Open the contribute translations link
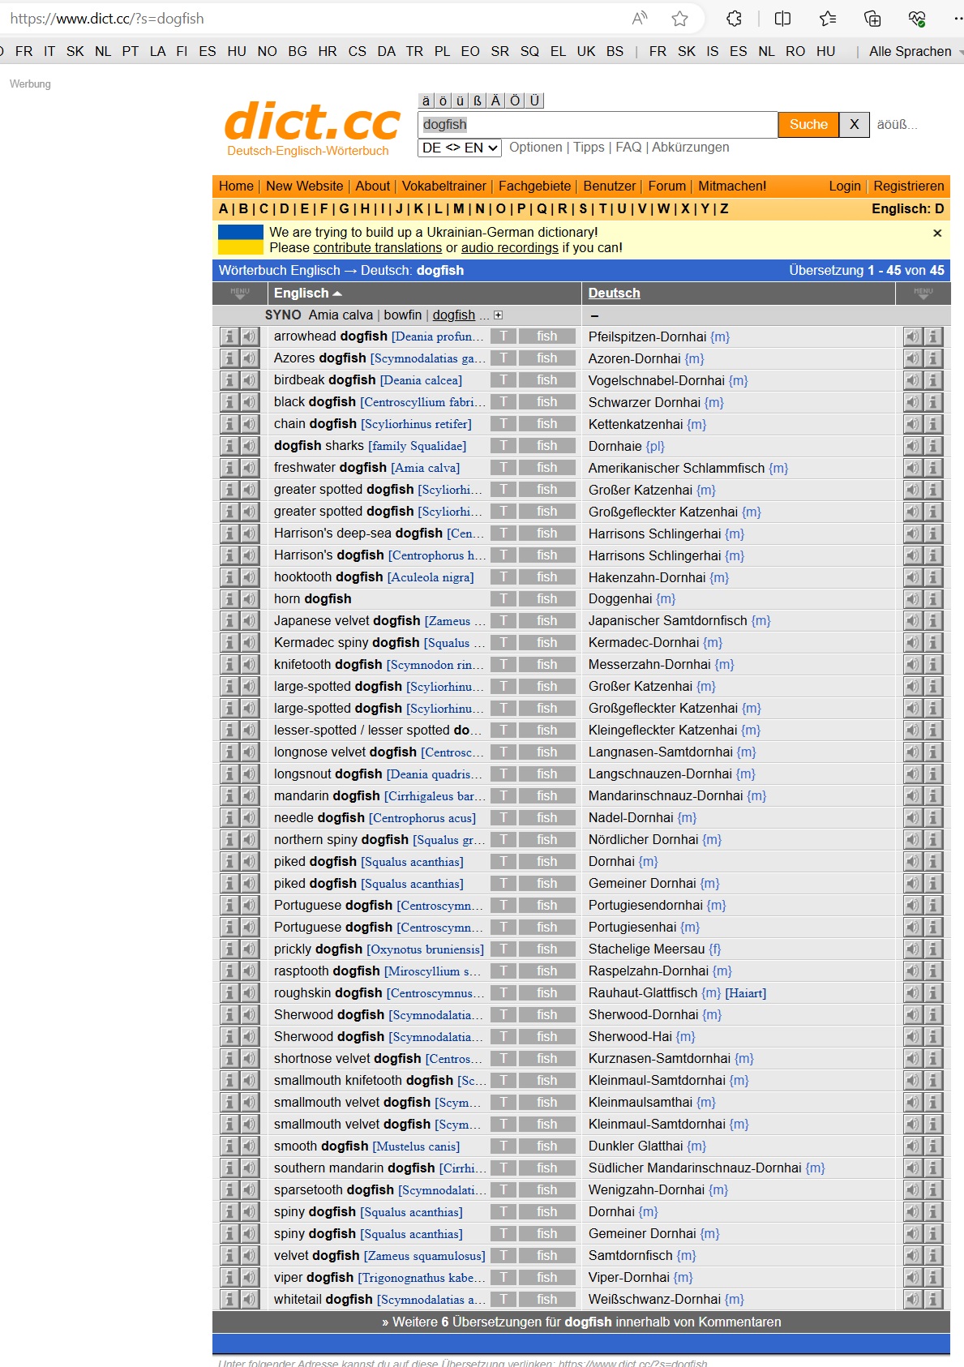The width and height of the screenshot is (964, 1367). (x=377, y=248)
